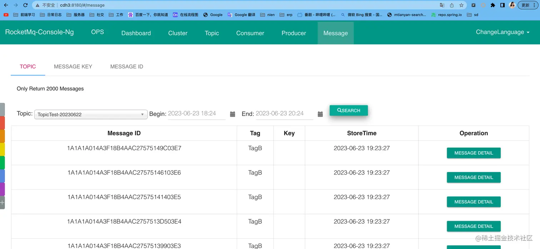Click the red color tab on left edge
540x249 pixels.
pos(2,123)
